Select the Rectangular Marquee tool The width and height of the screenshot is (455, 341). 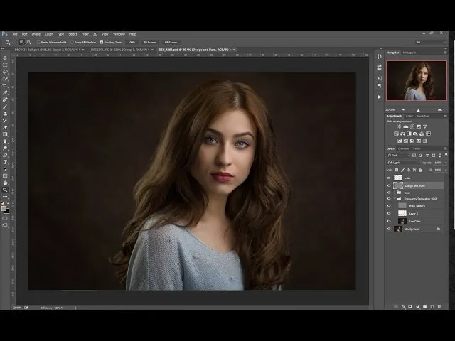pos(5,65)
